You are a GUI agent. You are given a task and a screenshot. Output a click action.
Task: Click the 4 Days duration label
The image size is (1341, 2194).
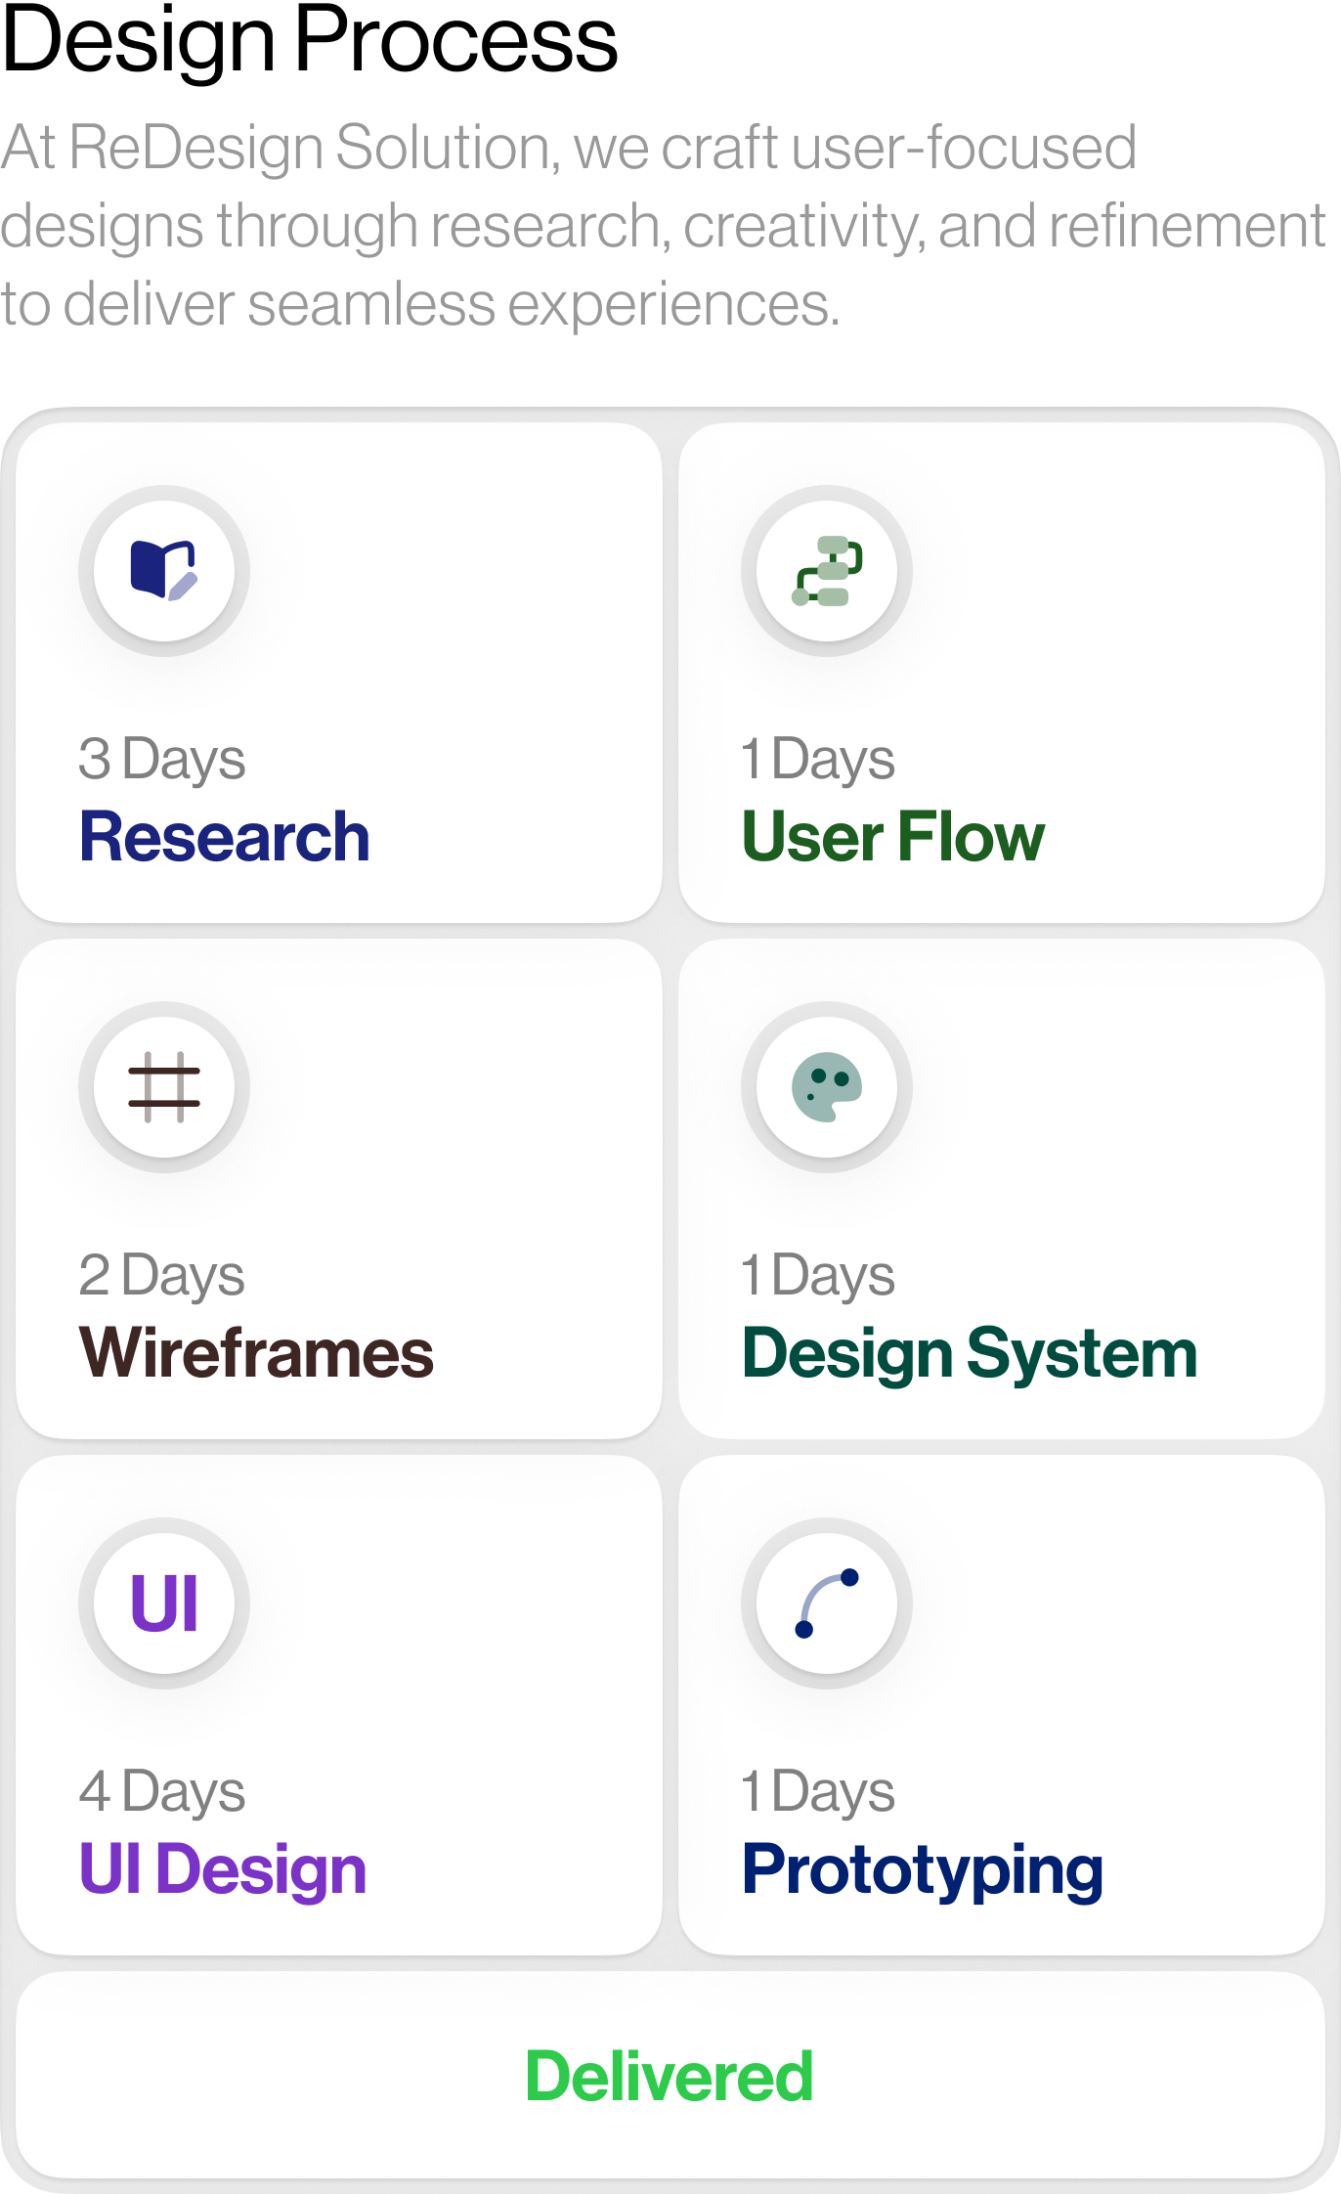pyautogui.click(x=162, y=1792)
